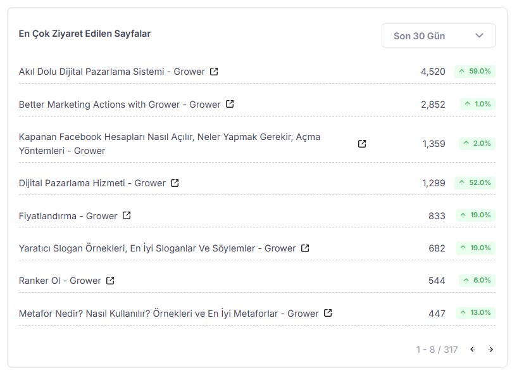Click the 52.0% growth badge
The width and height of the screenshot is (512, 375).
475,182
